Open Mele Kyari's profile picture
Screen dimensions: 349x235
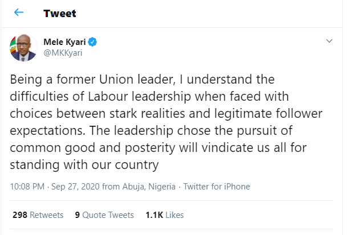click(x=22, y=47)
